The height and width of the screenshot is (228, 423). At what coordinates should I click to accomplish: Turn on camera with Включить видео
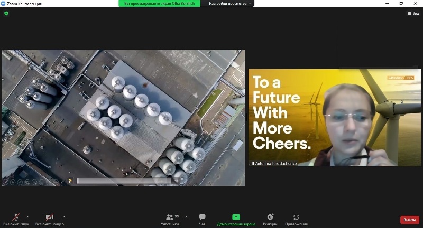click(49, 220)
